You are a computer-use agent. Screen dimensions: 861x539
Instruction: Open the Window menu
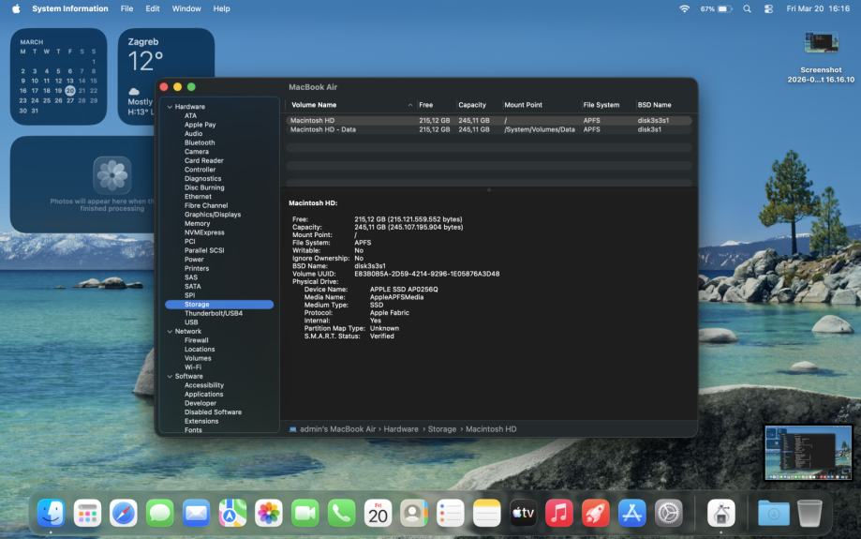[x=186, y=8]
